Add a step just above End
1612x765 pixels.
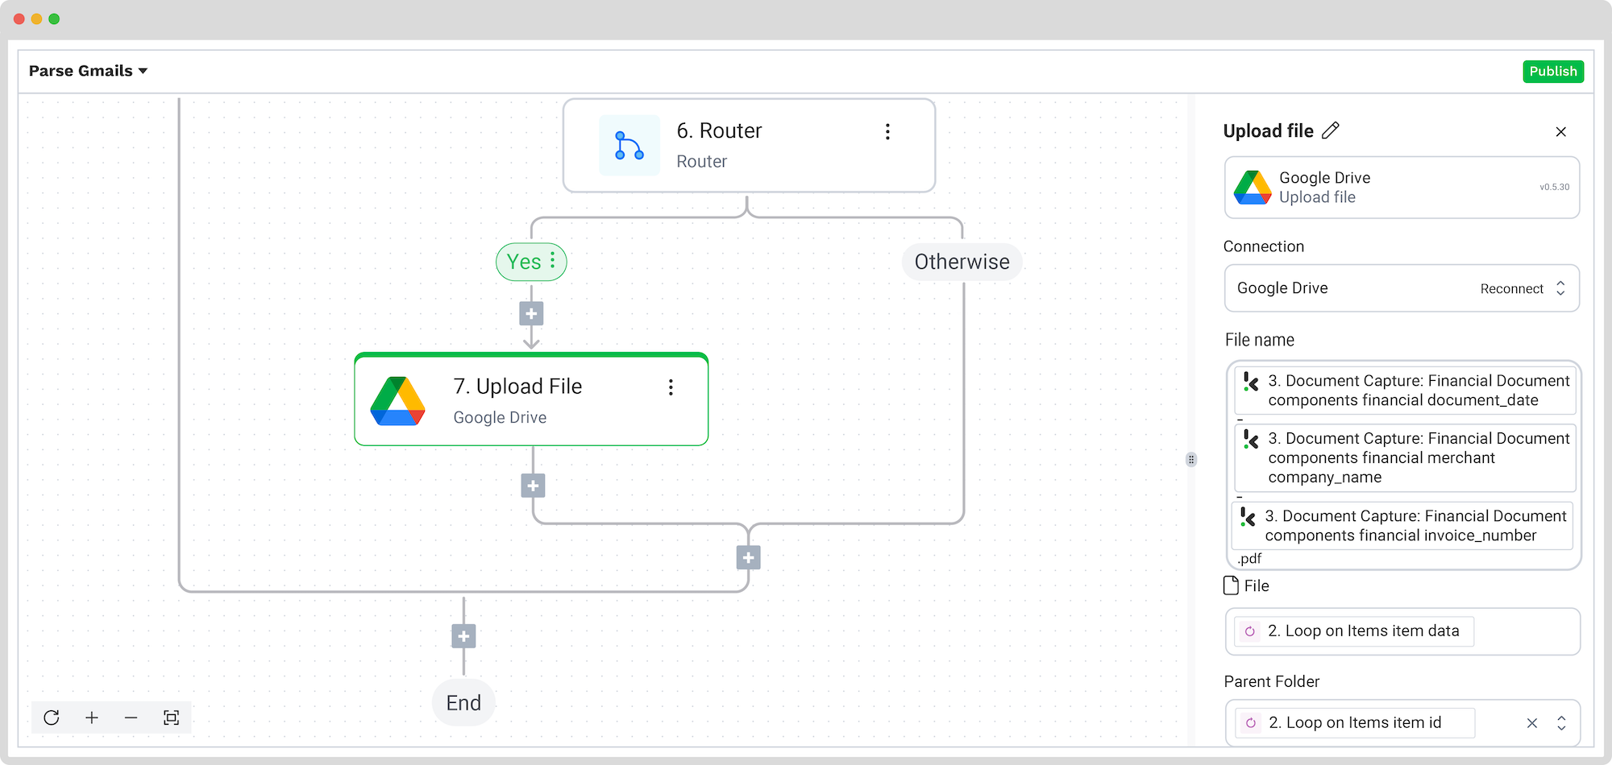tap(463, 636)
